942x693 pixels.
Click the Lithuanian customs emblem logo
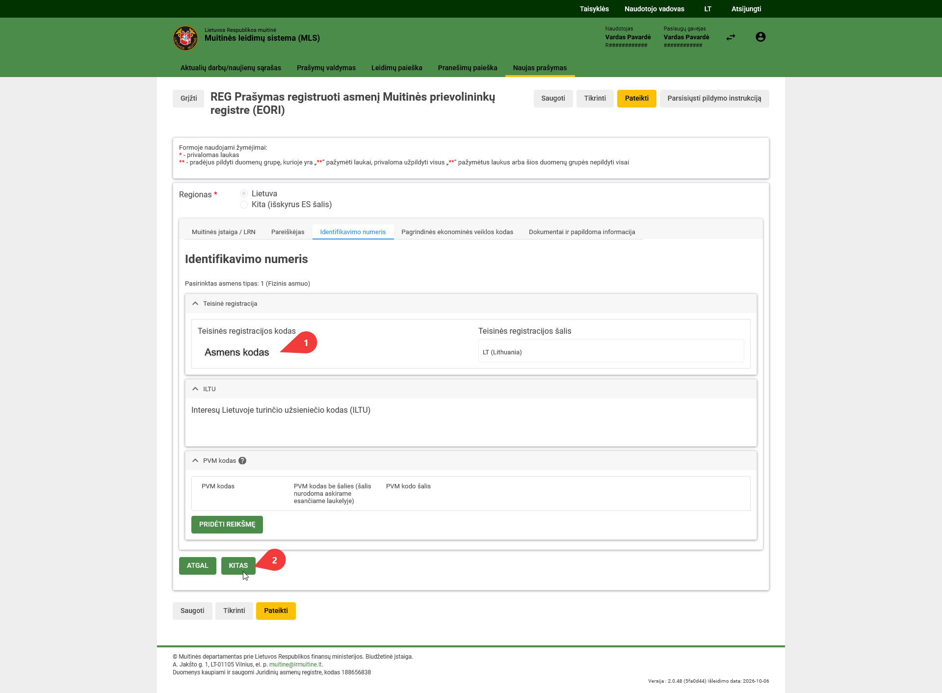tap(185, 38)
